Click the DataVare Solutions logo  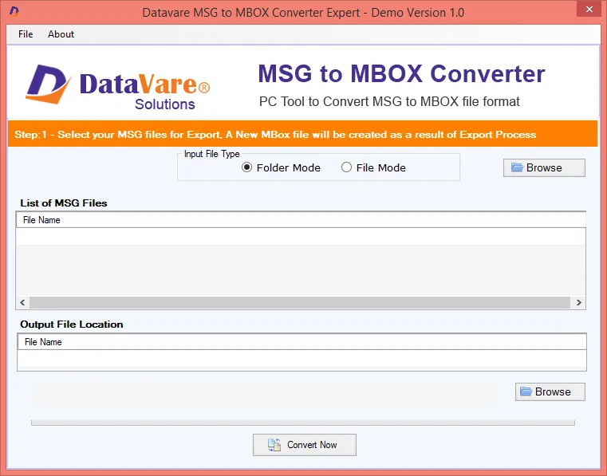click(118, 87)
